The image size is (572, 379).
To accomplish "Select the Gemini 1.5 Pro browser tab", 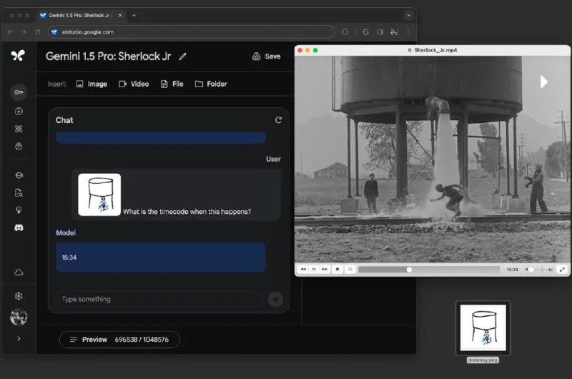I will pyautogui.click(x=81, y=15).
